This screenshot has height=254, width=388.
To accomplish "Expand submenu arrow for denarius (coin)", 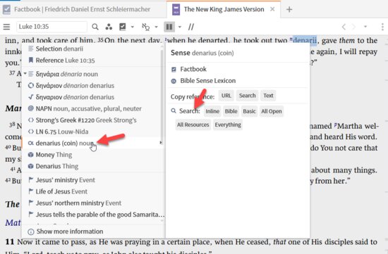I will pyautogui.click(x=161, y=143).
